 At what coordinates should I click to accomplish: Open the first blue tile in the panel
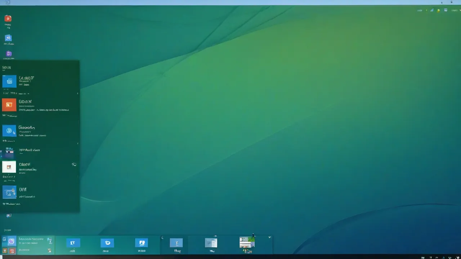click(9, 81)
